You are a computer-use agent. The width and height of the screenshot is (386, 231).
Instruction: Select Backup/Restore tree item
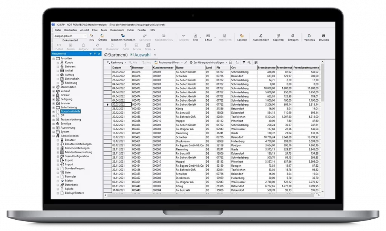(74, 193)
